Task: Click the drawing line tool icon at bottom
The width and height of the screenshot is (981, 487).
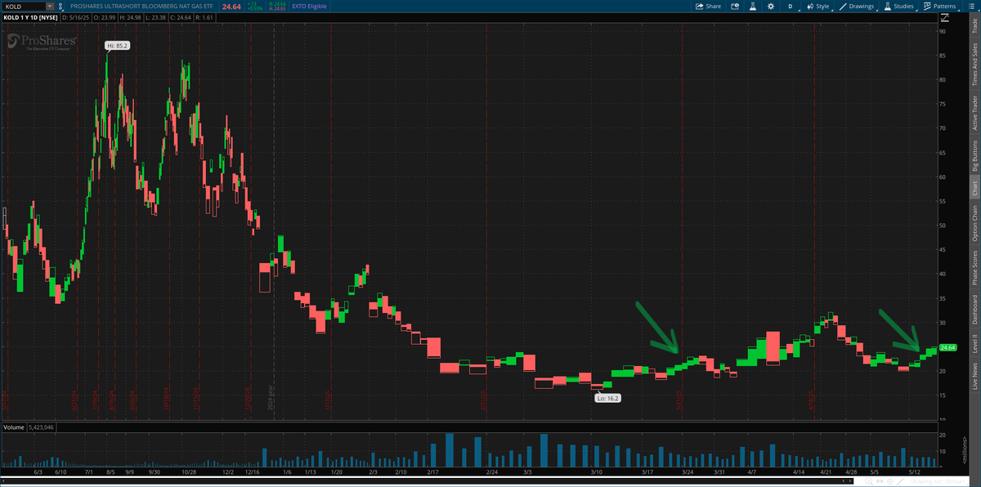Action: (900, 481)
